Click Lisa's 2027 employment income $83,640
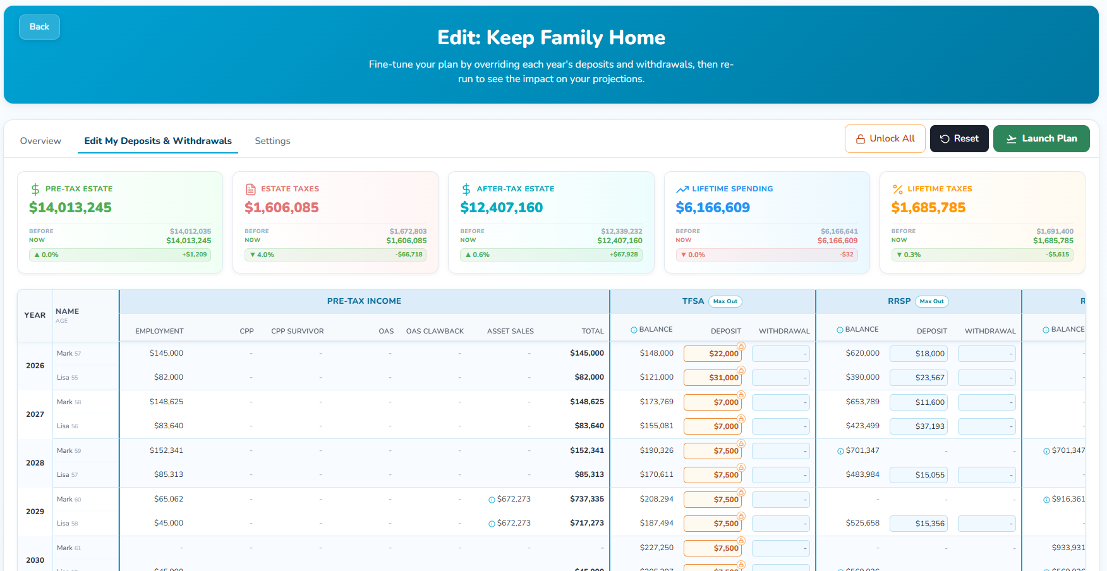This screenshot has height=571, width=1107. pyautogui.click(x=169, y=426)
